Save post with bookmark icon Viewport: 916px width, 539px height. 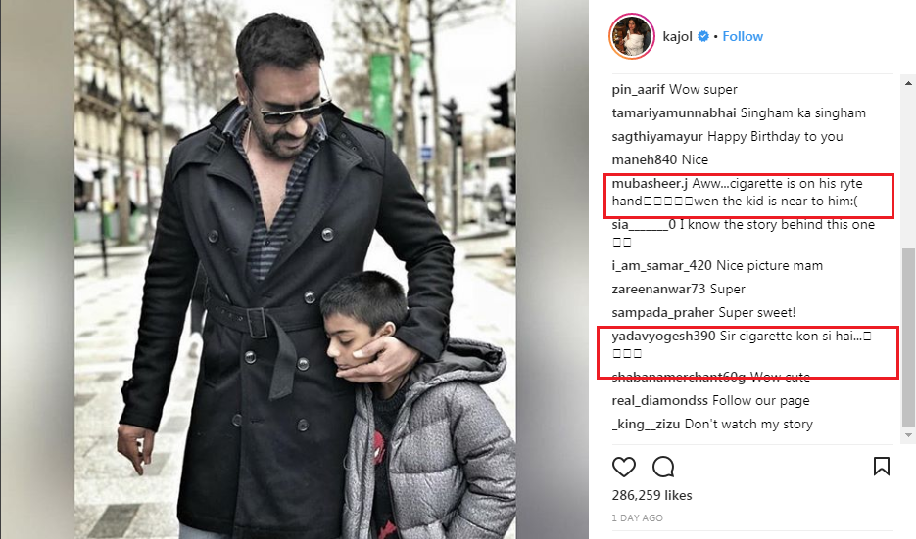(881, 466)
